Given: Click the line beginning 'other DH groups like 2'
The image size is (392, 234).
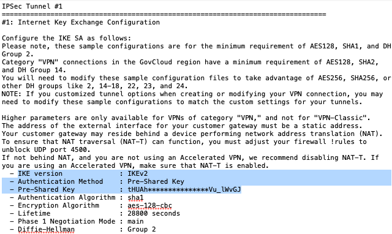Looking at the screenshot, I should click(x=95, y=86).
